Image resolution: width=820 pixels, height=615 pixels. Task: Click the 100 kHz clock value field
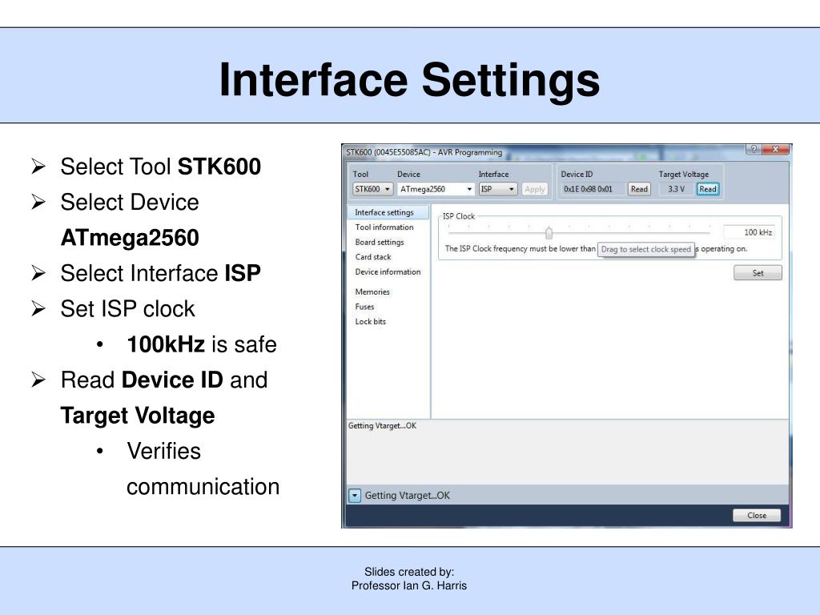pyautogui.click(x=749, y=232)
